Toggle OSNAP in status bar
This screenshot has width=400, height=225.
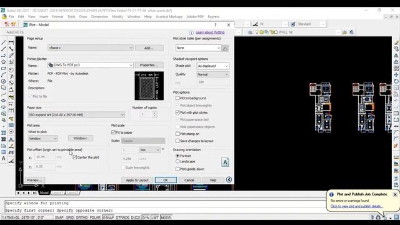tap(108, 217)
